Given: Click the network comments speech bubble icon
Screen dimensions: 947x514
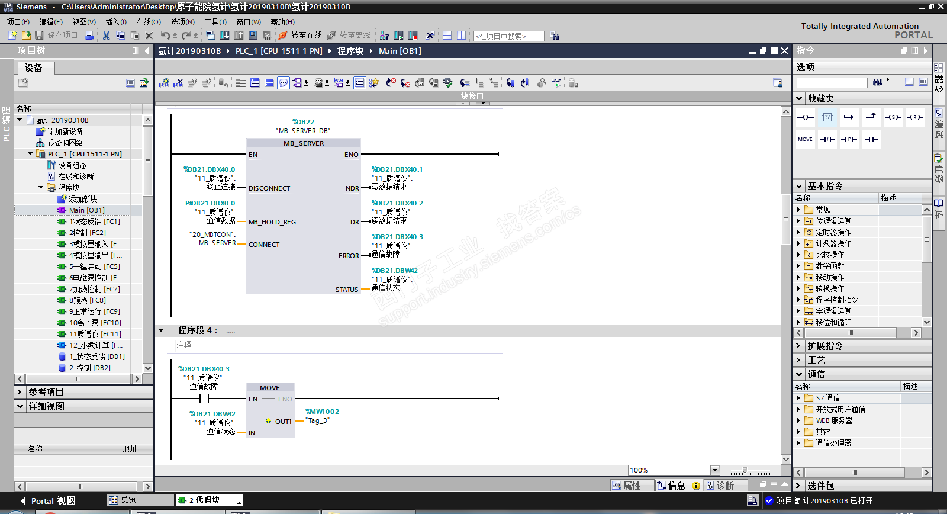Looking at the screenshot, I should click(x=284, y=83).
